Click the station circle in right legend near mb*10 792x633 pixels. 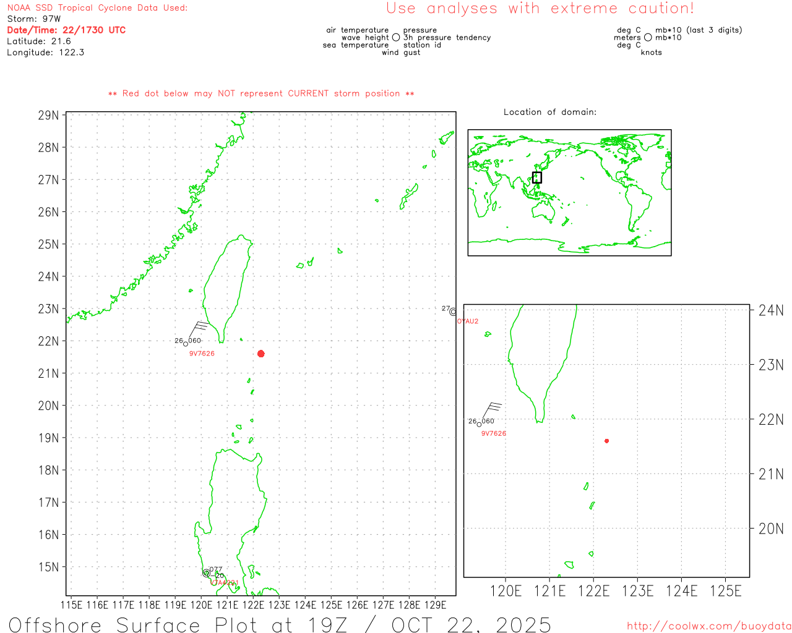648,38
